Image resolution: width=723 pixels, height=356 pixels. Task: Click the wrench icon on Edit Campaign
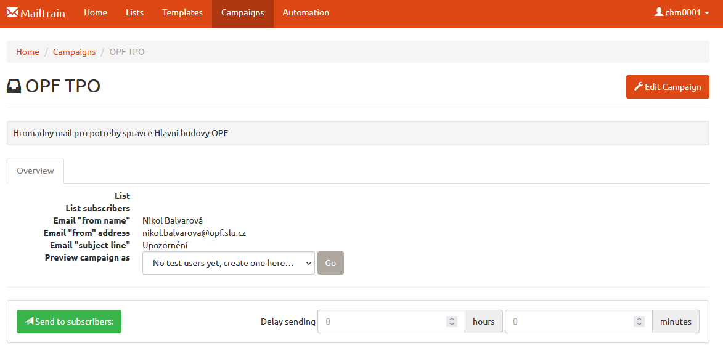pos(638,87)
